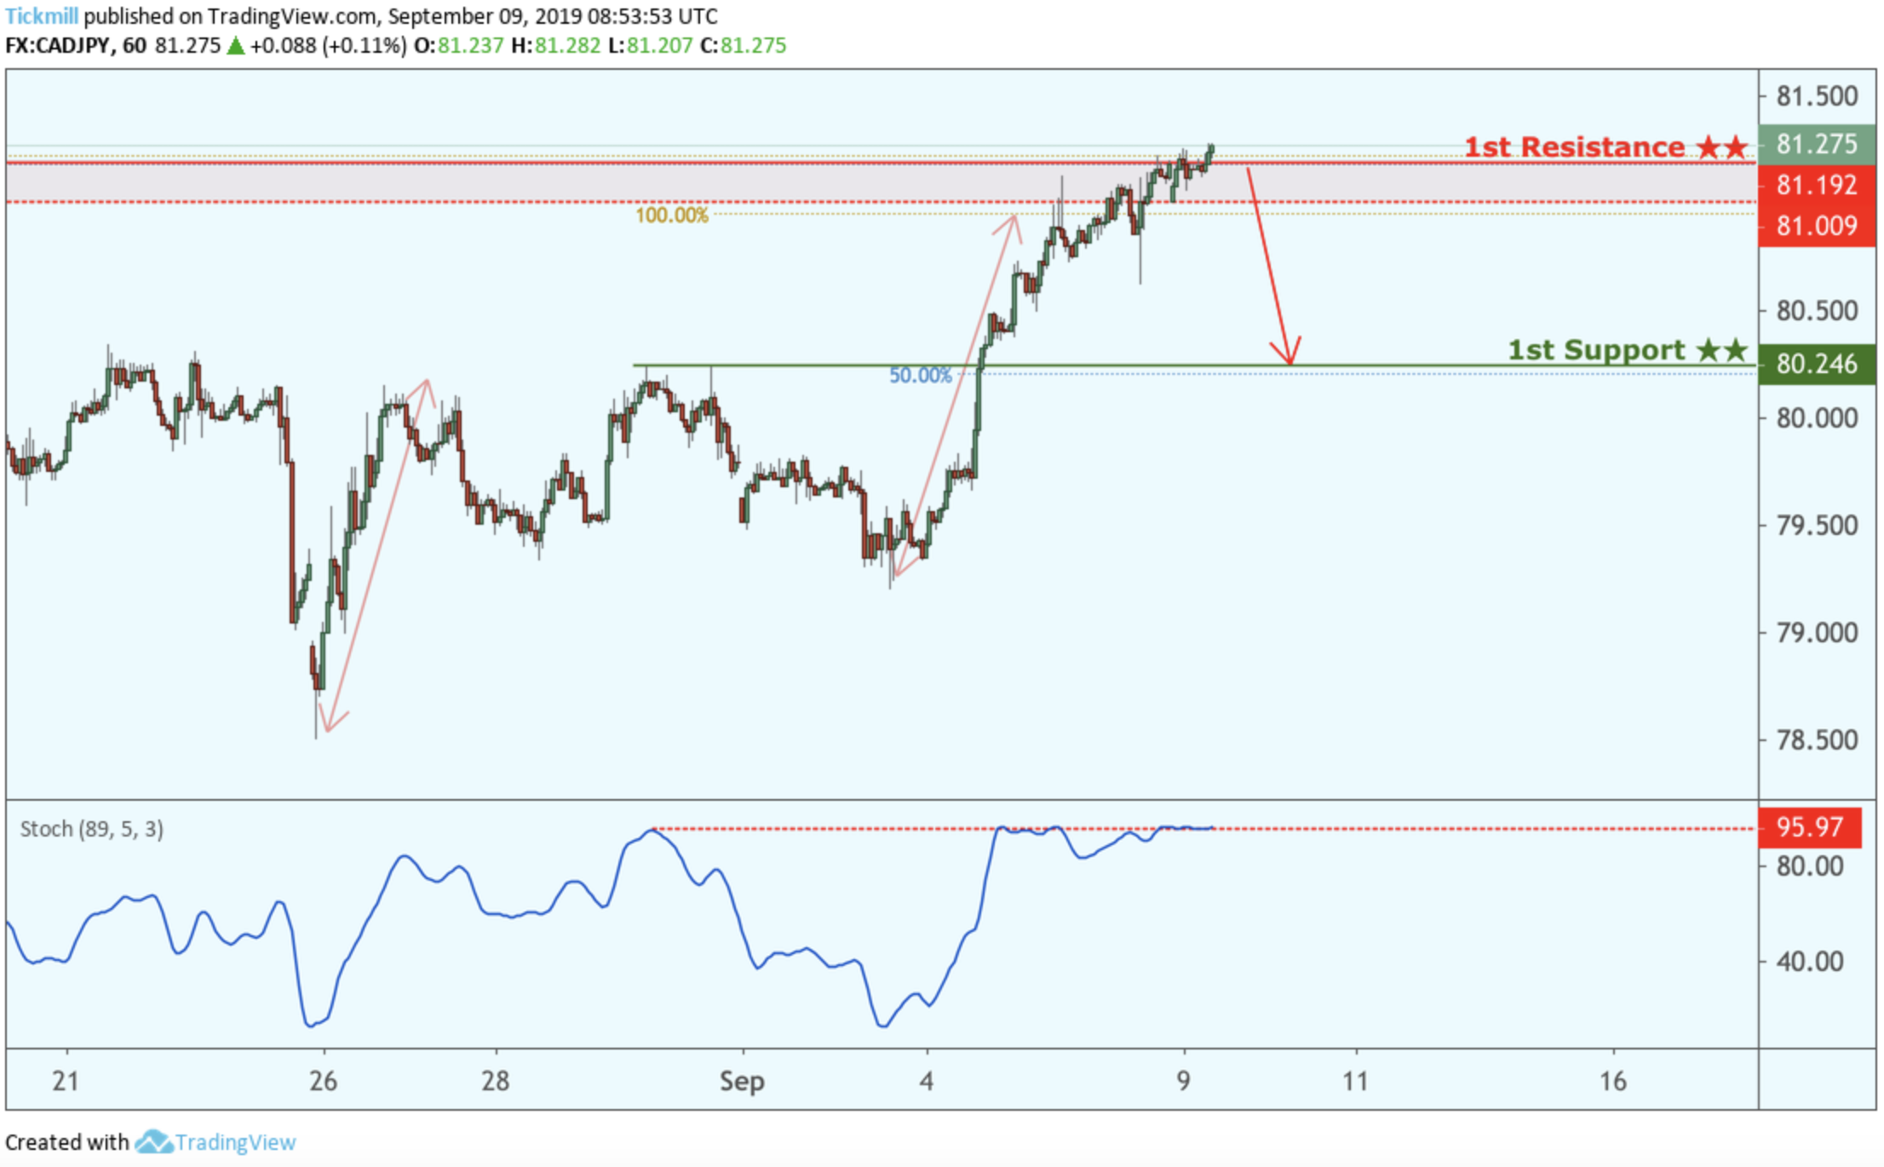Click the 78.500 price axis label
This screenshot has height=1167, width=1884.
(1817, 739)
